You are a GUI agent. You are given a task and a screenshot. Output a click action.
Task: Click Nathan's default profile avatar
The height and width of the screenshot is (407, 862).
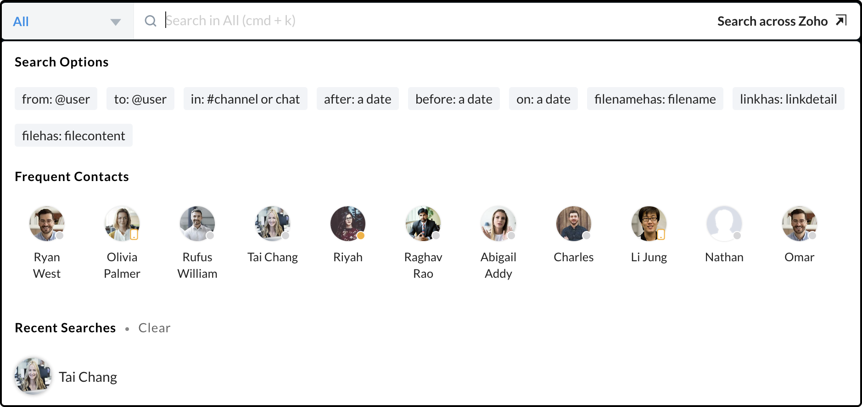[x=724, y=224]
